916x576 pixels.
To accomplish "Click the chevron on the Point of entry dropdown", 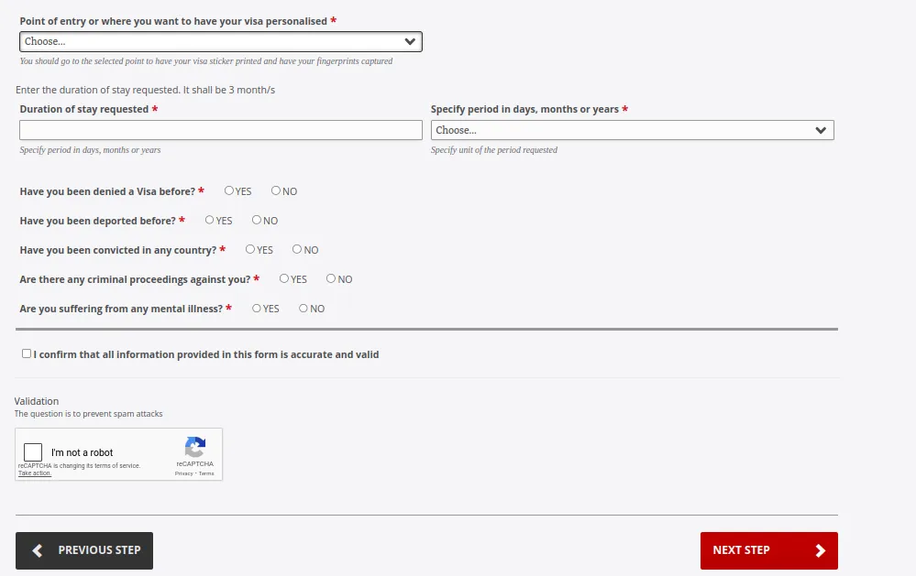I will tap(412, 41).
